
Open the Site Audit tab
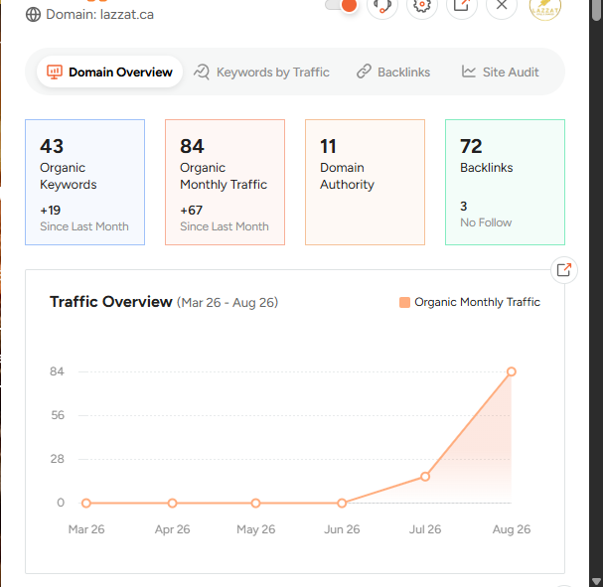500,72
